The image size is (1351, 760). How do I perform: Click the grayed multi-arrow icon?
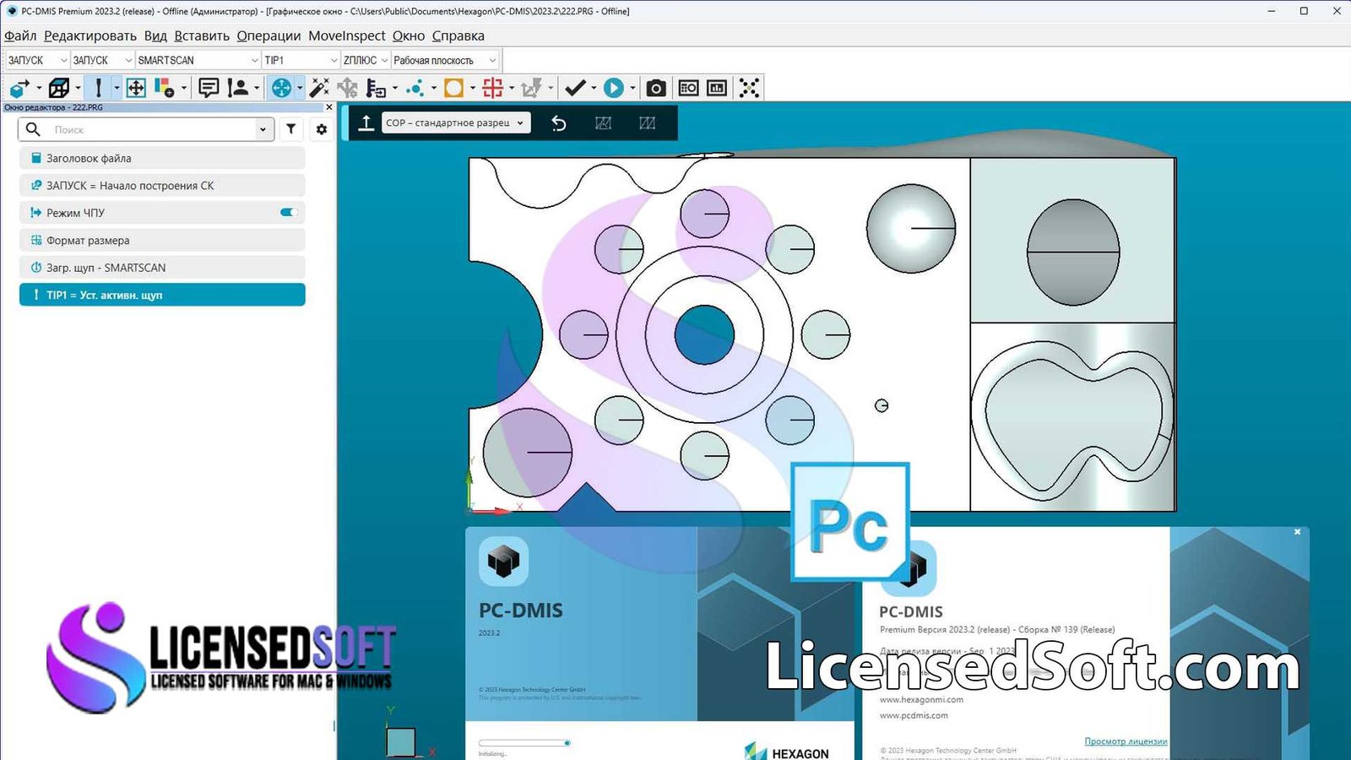(348, 88)
